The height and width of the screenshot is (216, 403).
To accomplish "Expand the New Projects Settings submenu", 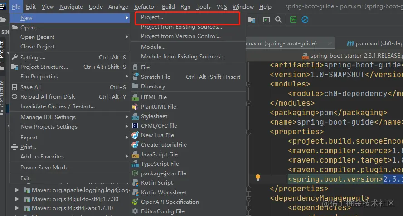I will coord(69,127).
